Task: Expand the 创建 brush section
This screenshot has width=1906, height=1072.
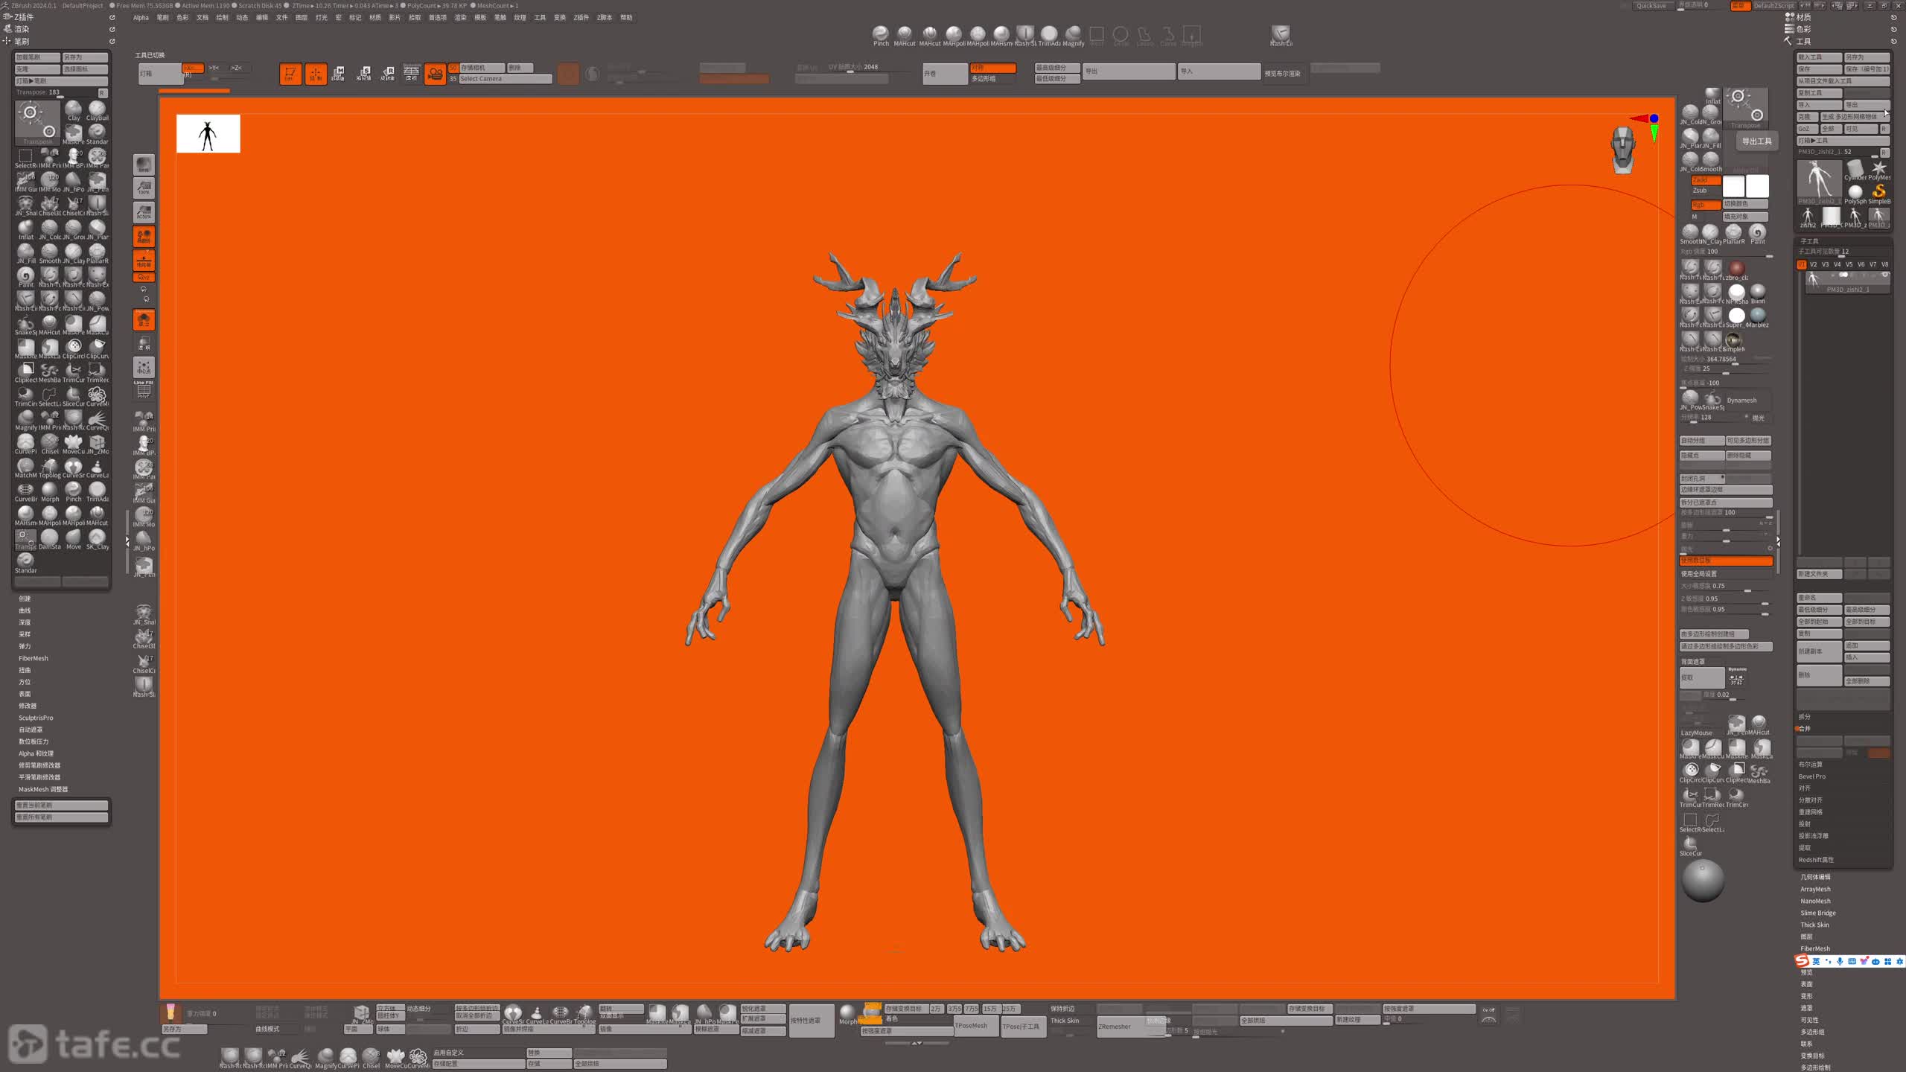Action: click(25, 599)
